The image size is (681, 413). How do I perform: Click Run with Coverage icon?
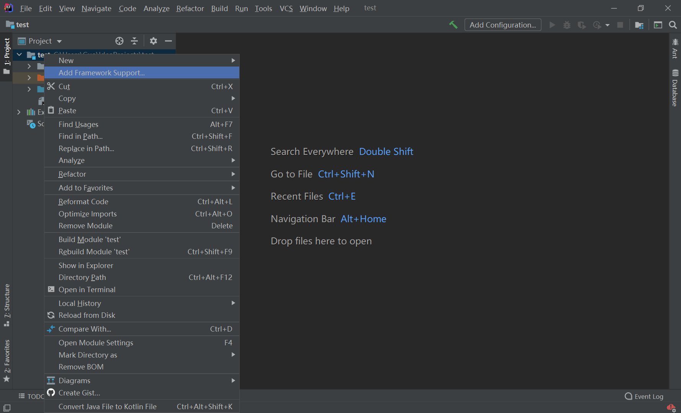582,25
